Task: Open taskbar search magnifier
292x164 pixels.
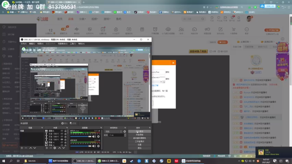Action: (11, 161)
